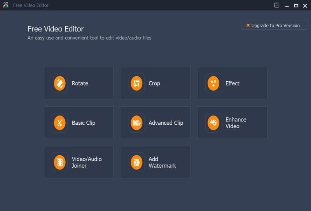Select the Video/Audio Joiner filmstrip icon

pos(59,162)
